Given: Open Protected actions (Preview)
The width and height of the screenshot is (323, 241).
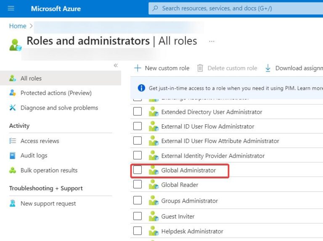Looking at the screenshot, I should pyautogui.click(x=56, y=93).
